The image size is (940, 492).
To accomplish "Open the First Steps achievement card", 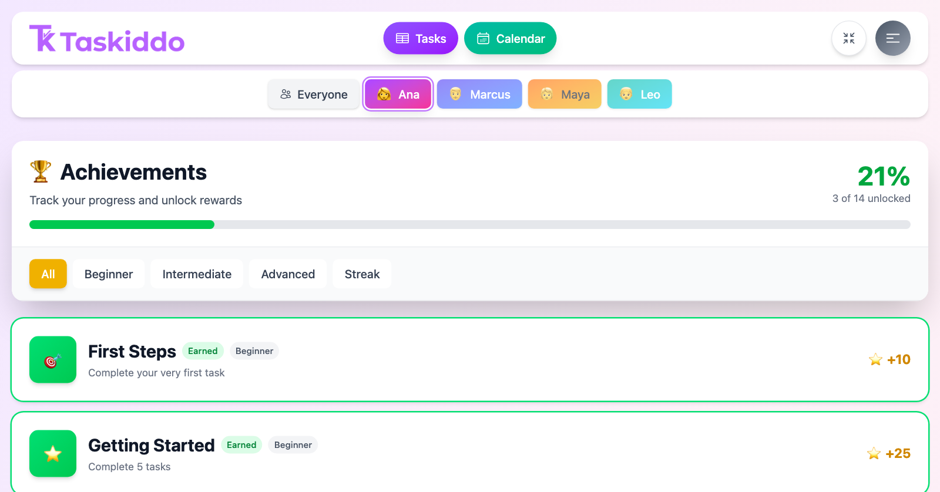I will pyautogui.click(x=470, y=359).
